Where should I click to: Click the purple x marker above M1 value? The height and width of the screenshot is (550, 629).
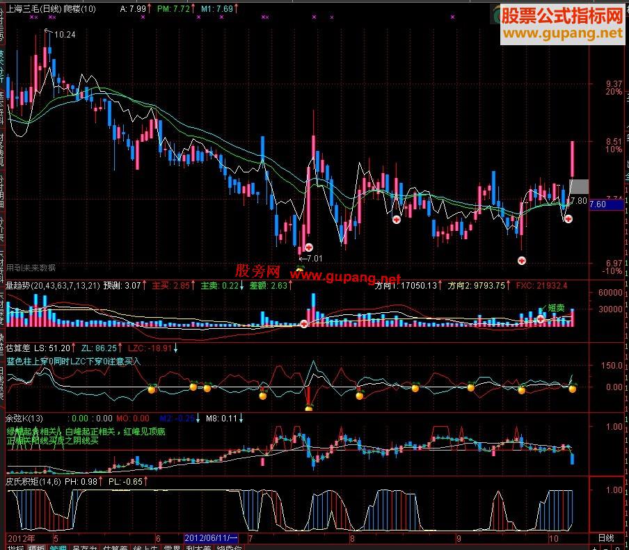tap(221, 17)
